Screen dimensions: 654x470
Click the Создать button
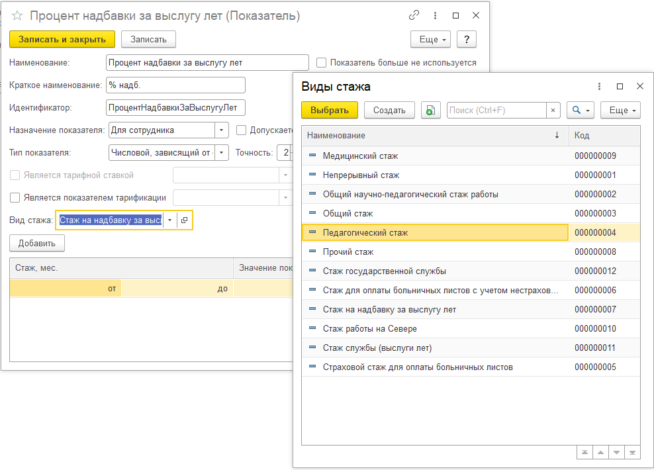click(389, 110)
